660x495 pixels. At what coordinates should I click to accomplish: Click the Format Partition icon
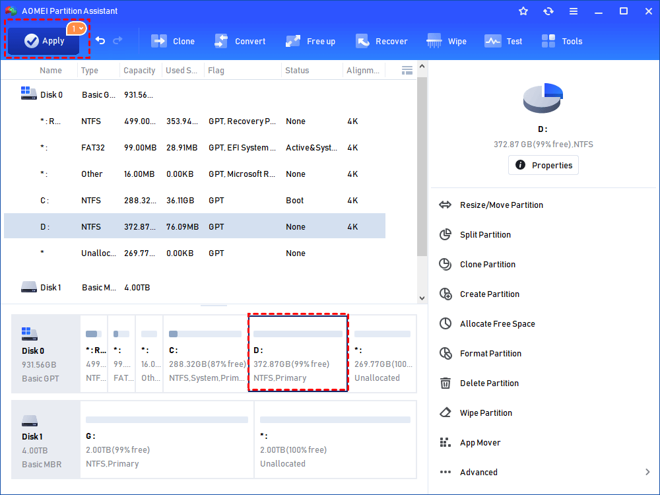(x=445, y=353)
